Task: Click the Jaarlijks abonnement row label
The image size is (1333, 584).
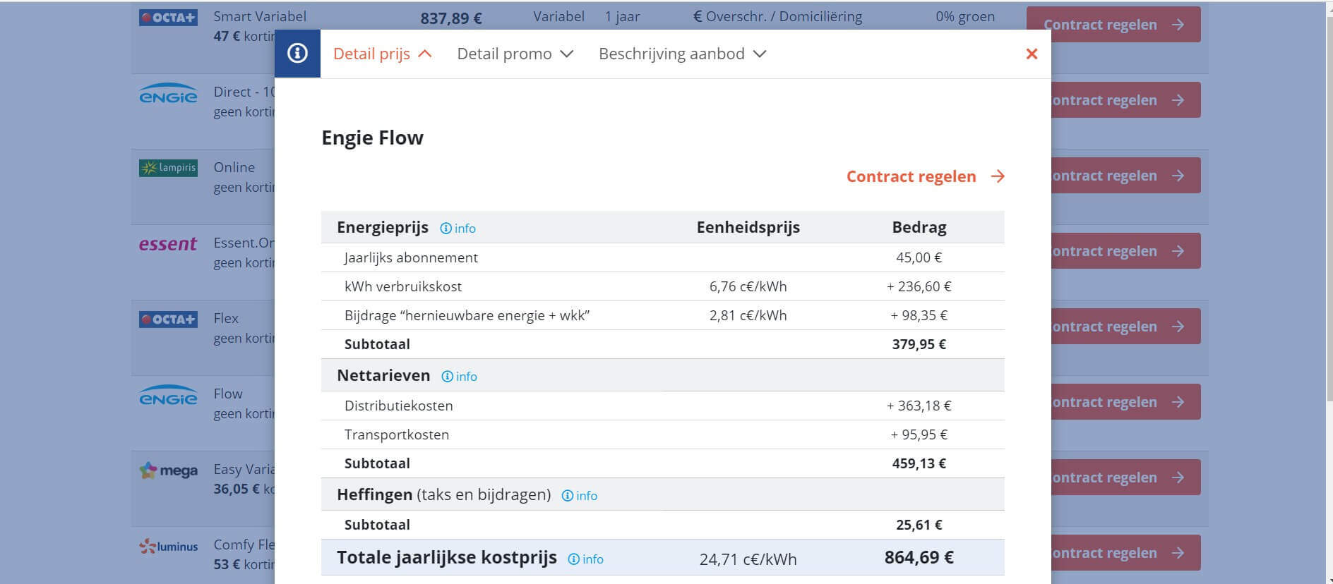Action: (x=411, y=257)
